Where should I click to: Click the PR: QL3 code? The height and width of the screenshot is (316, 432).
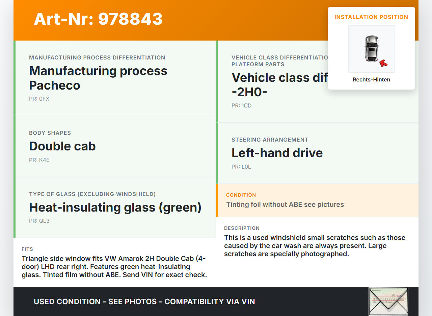click(x=39, y=221)
